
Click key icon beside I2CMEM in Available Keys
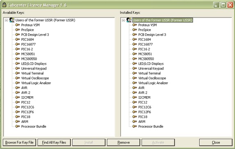pos(18,97)
